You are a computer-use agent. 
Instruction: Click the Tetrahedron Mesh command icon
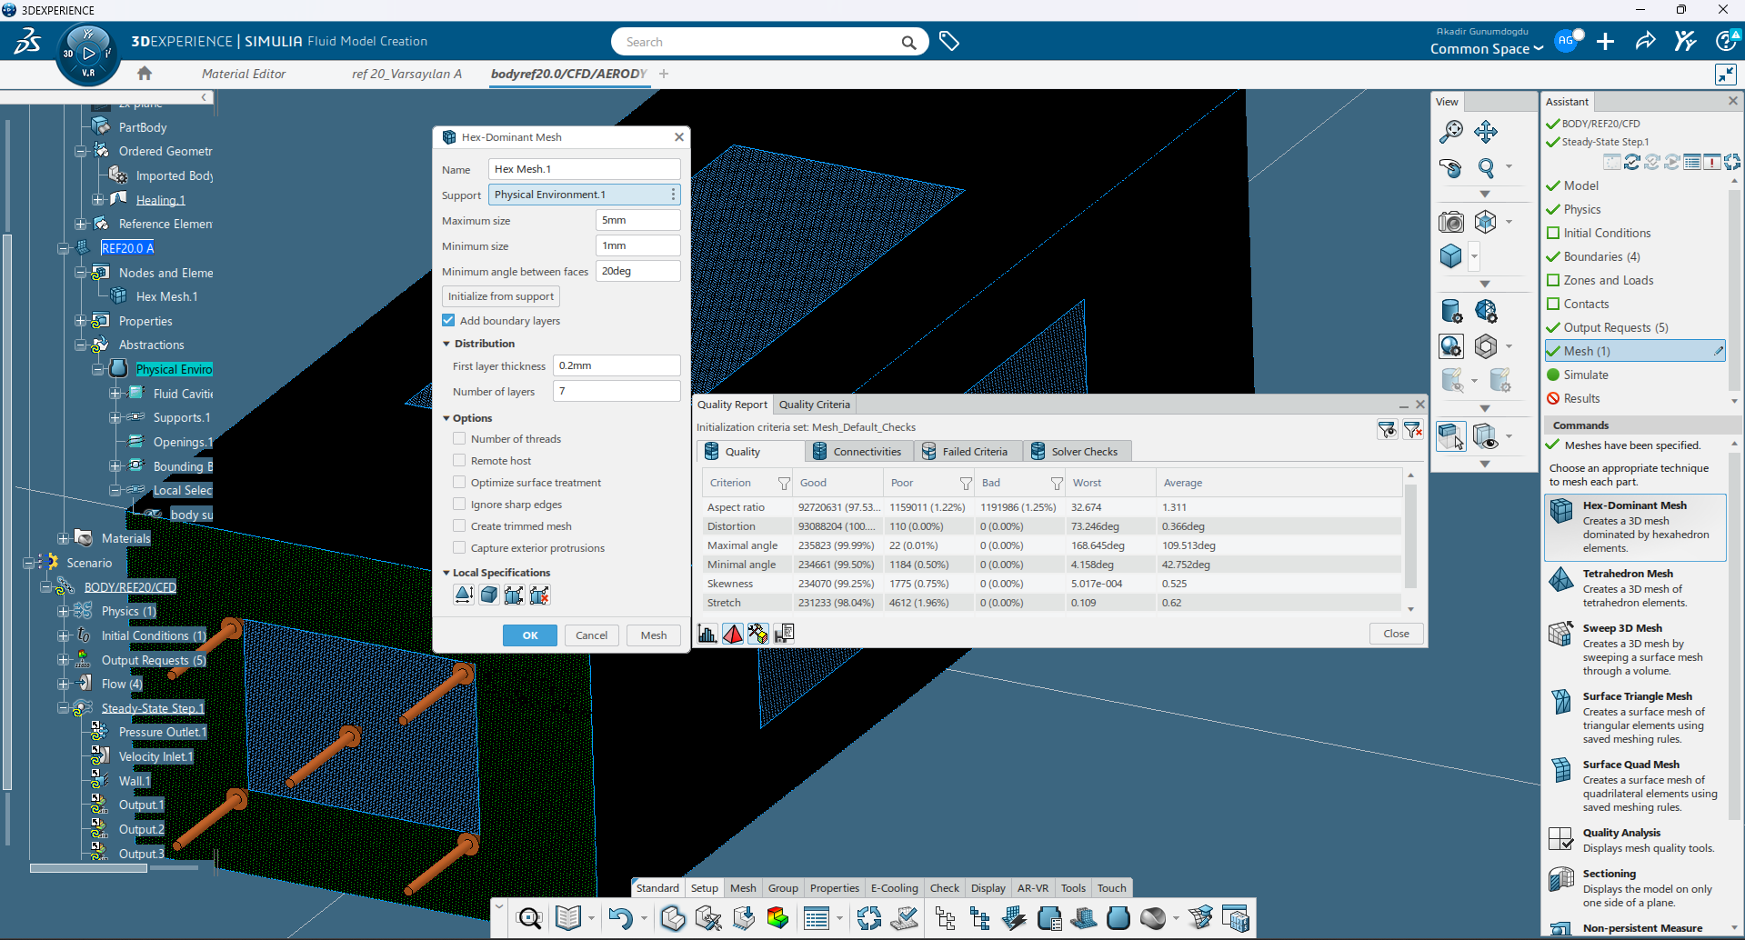(1561, 579)
